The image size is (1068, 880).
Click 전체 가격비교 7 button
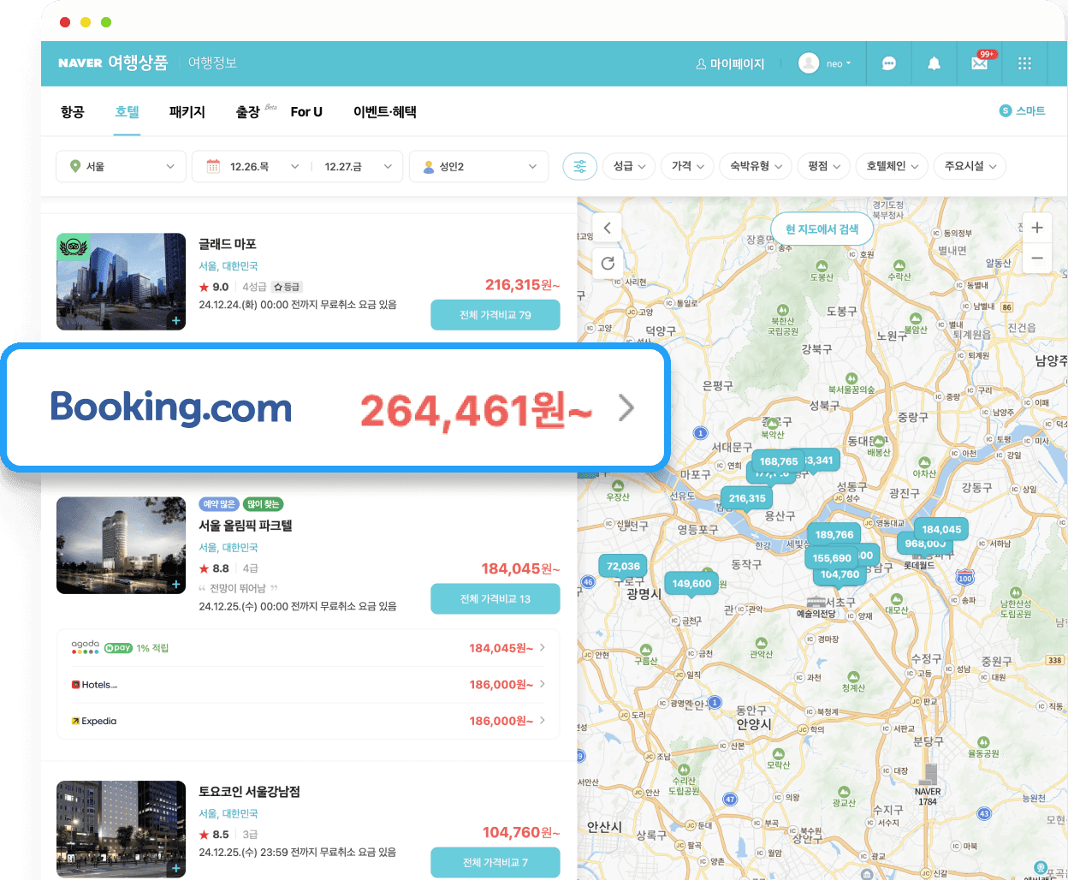[495, 862]
